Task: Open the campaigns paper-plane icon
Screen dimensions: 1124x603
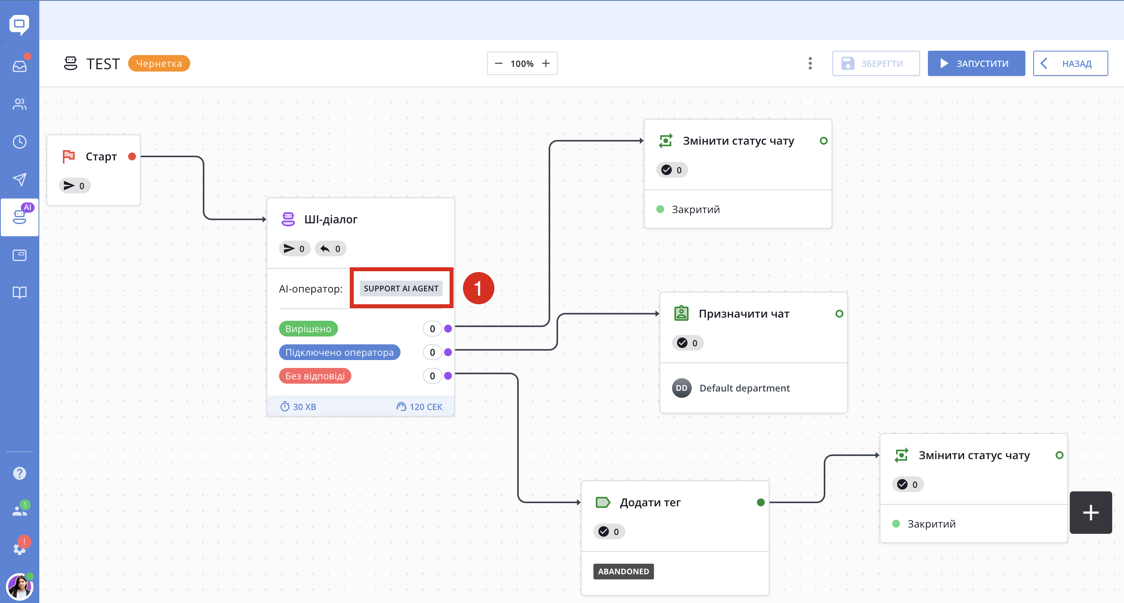Action: click(20, 179)
